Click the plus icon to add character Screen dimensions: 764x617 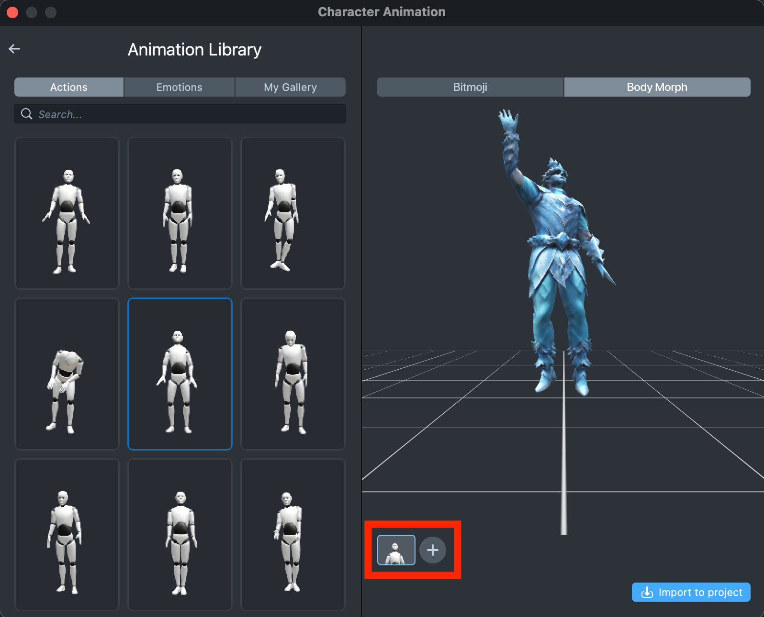point(432,550)
